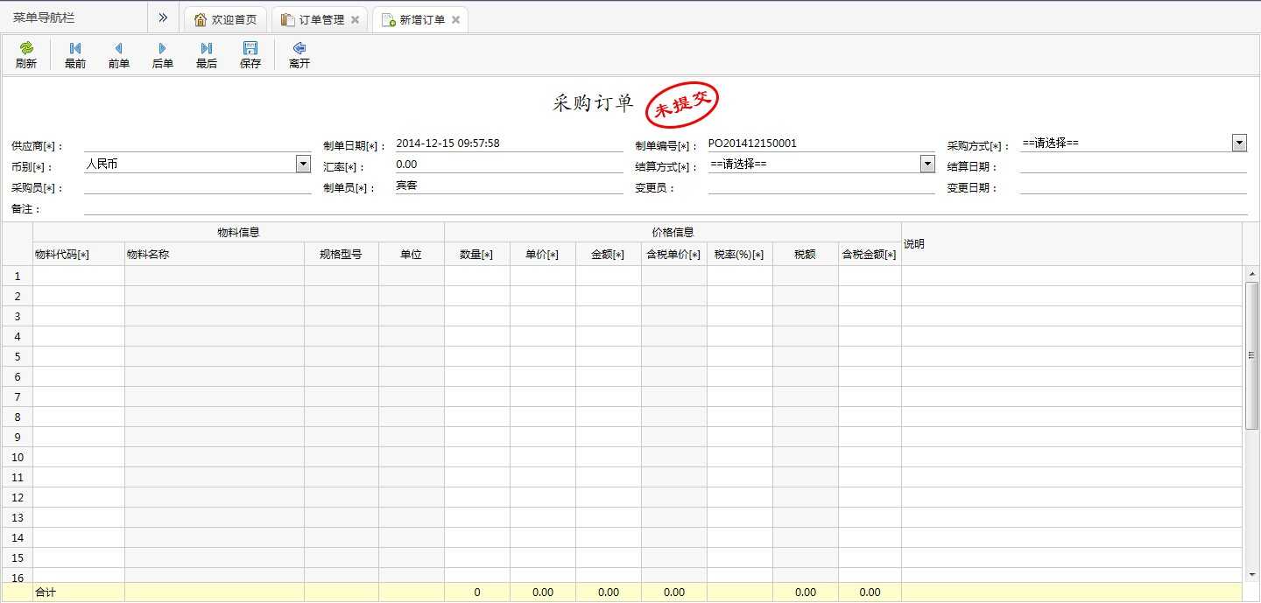Click the 物料名称 column header
Viewport: 1261px width, 603px height.
(x=215, y=254)
